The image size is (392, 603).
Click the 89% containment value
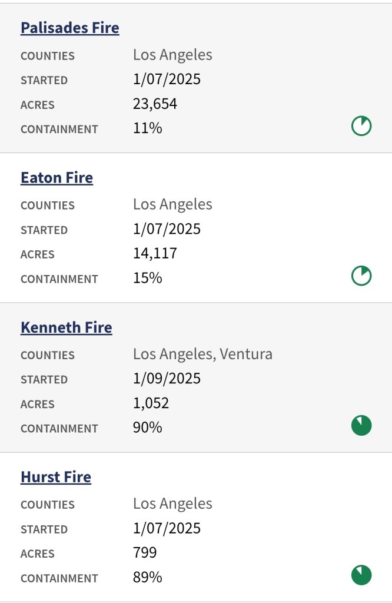[x=147, y=577]
